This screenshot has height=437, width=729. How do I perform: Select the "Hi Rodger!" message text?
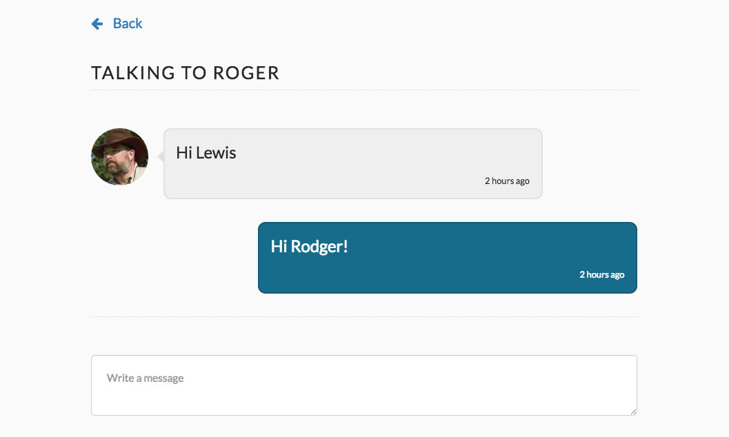(x=309, y=246)
